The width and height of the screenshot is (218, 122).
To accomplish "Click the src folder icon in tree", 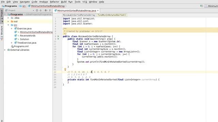I will [x=12, y=25].
